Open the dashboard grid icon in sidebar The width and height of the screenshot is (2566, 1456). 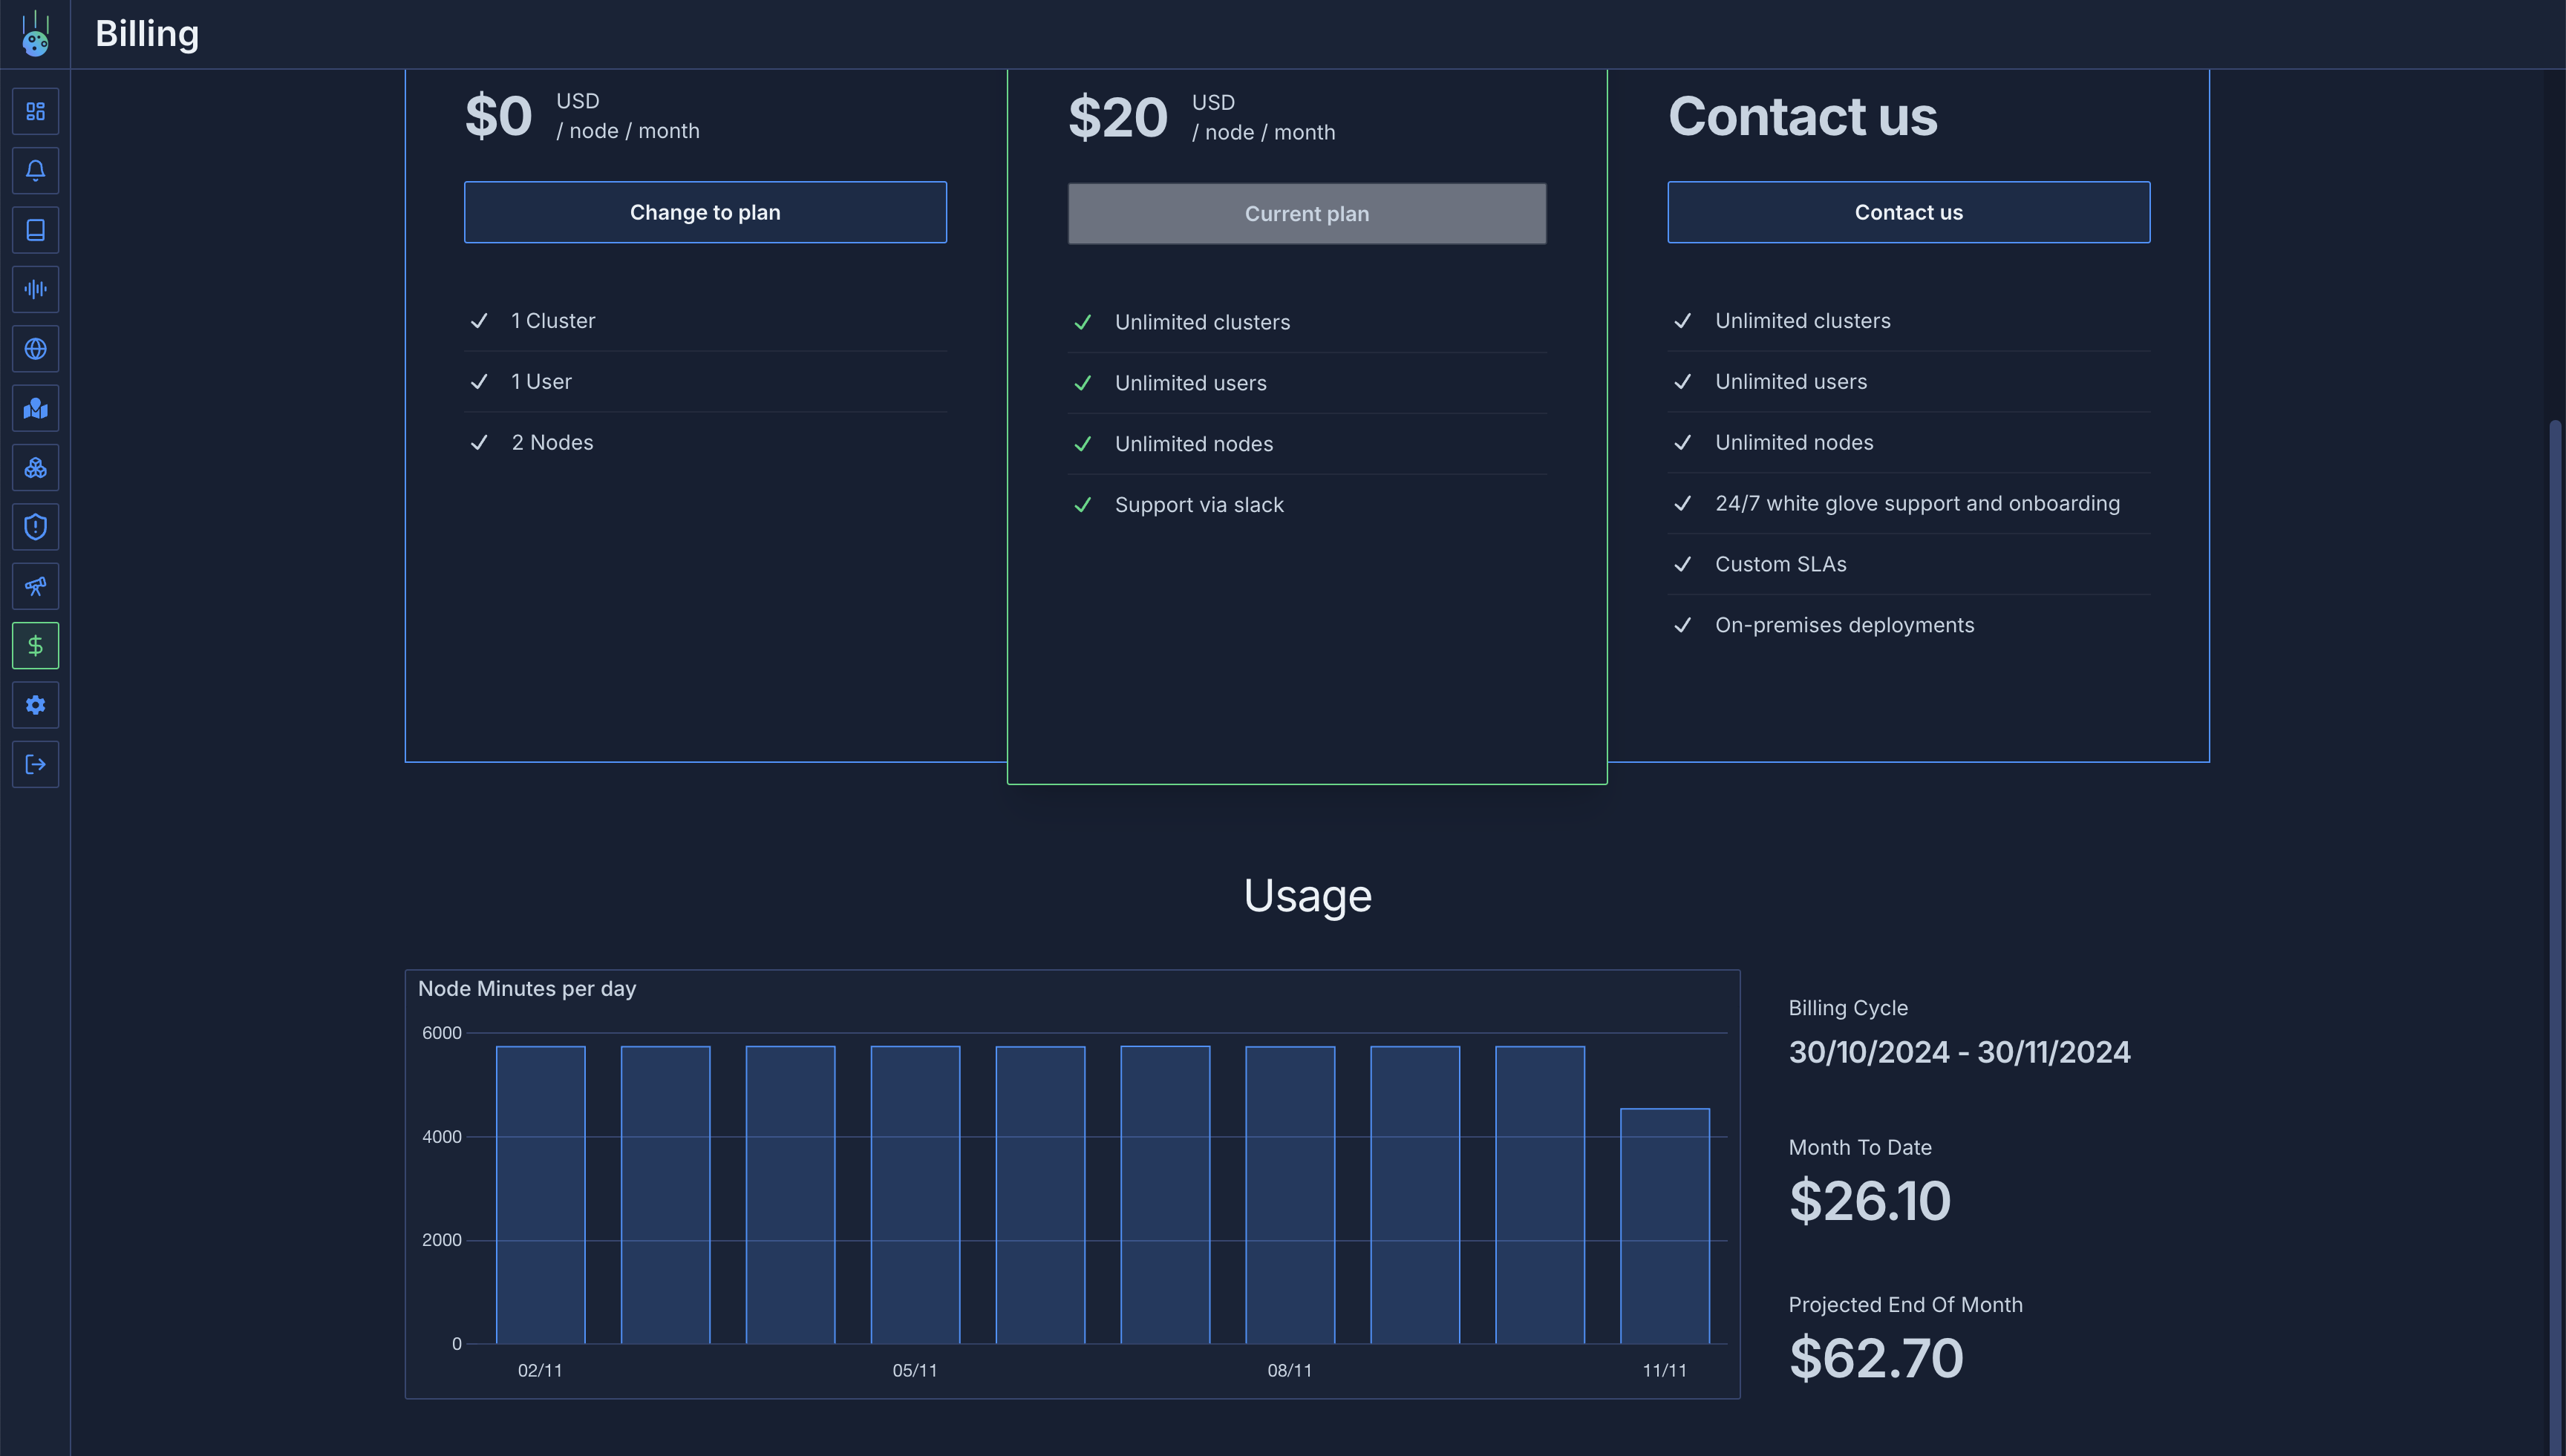click(x=35, y=111)
